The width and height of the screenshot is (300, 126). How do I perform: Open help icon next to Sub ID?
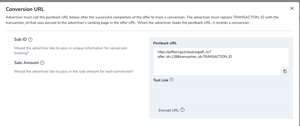30,39
